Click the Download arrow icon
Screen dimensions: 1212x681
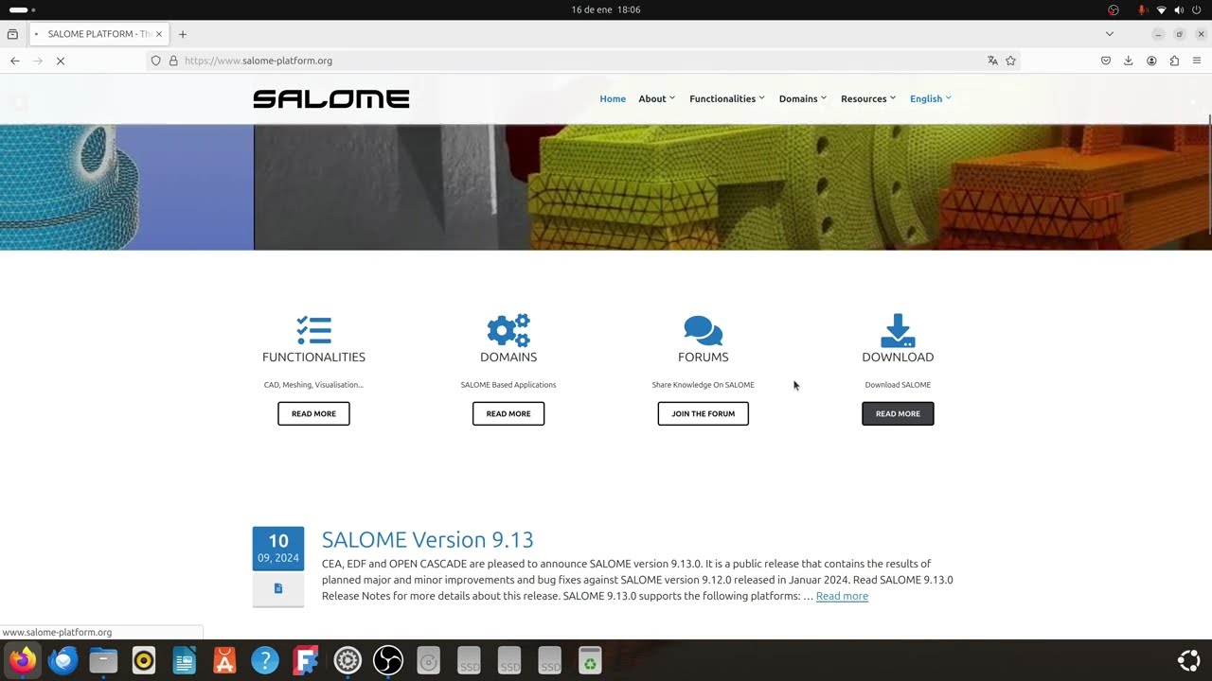[898, 330]
